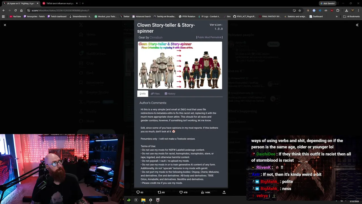This screenshot has width=362, height=204.
Task: Open the StreamElements bookmark
Action: click(x=80, y=16)
